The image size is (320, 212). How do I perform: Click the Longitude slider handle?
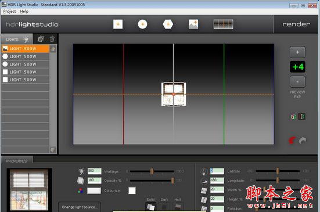[x=278, y=181]
